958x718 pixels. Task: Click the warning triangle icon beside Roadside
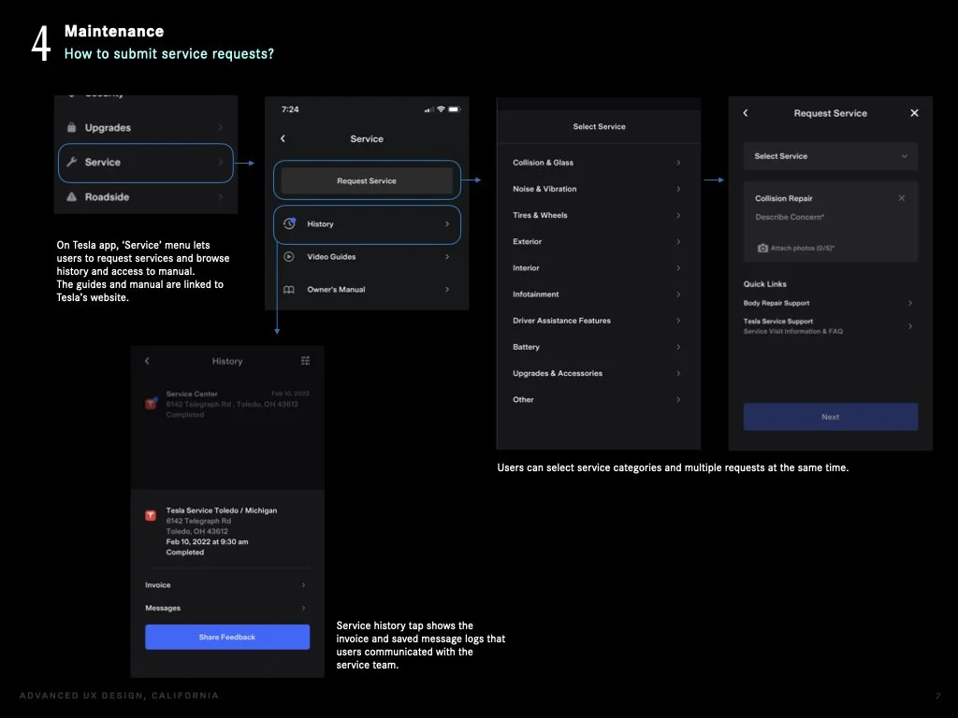(71, 196)
